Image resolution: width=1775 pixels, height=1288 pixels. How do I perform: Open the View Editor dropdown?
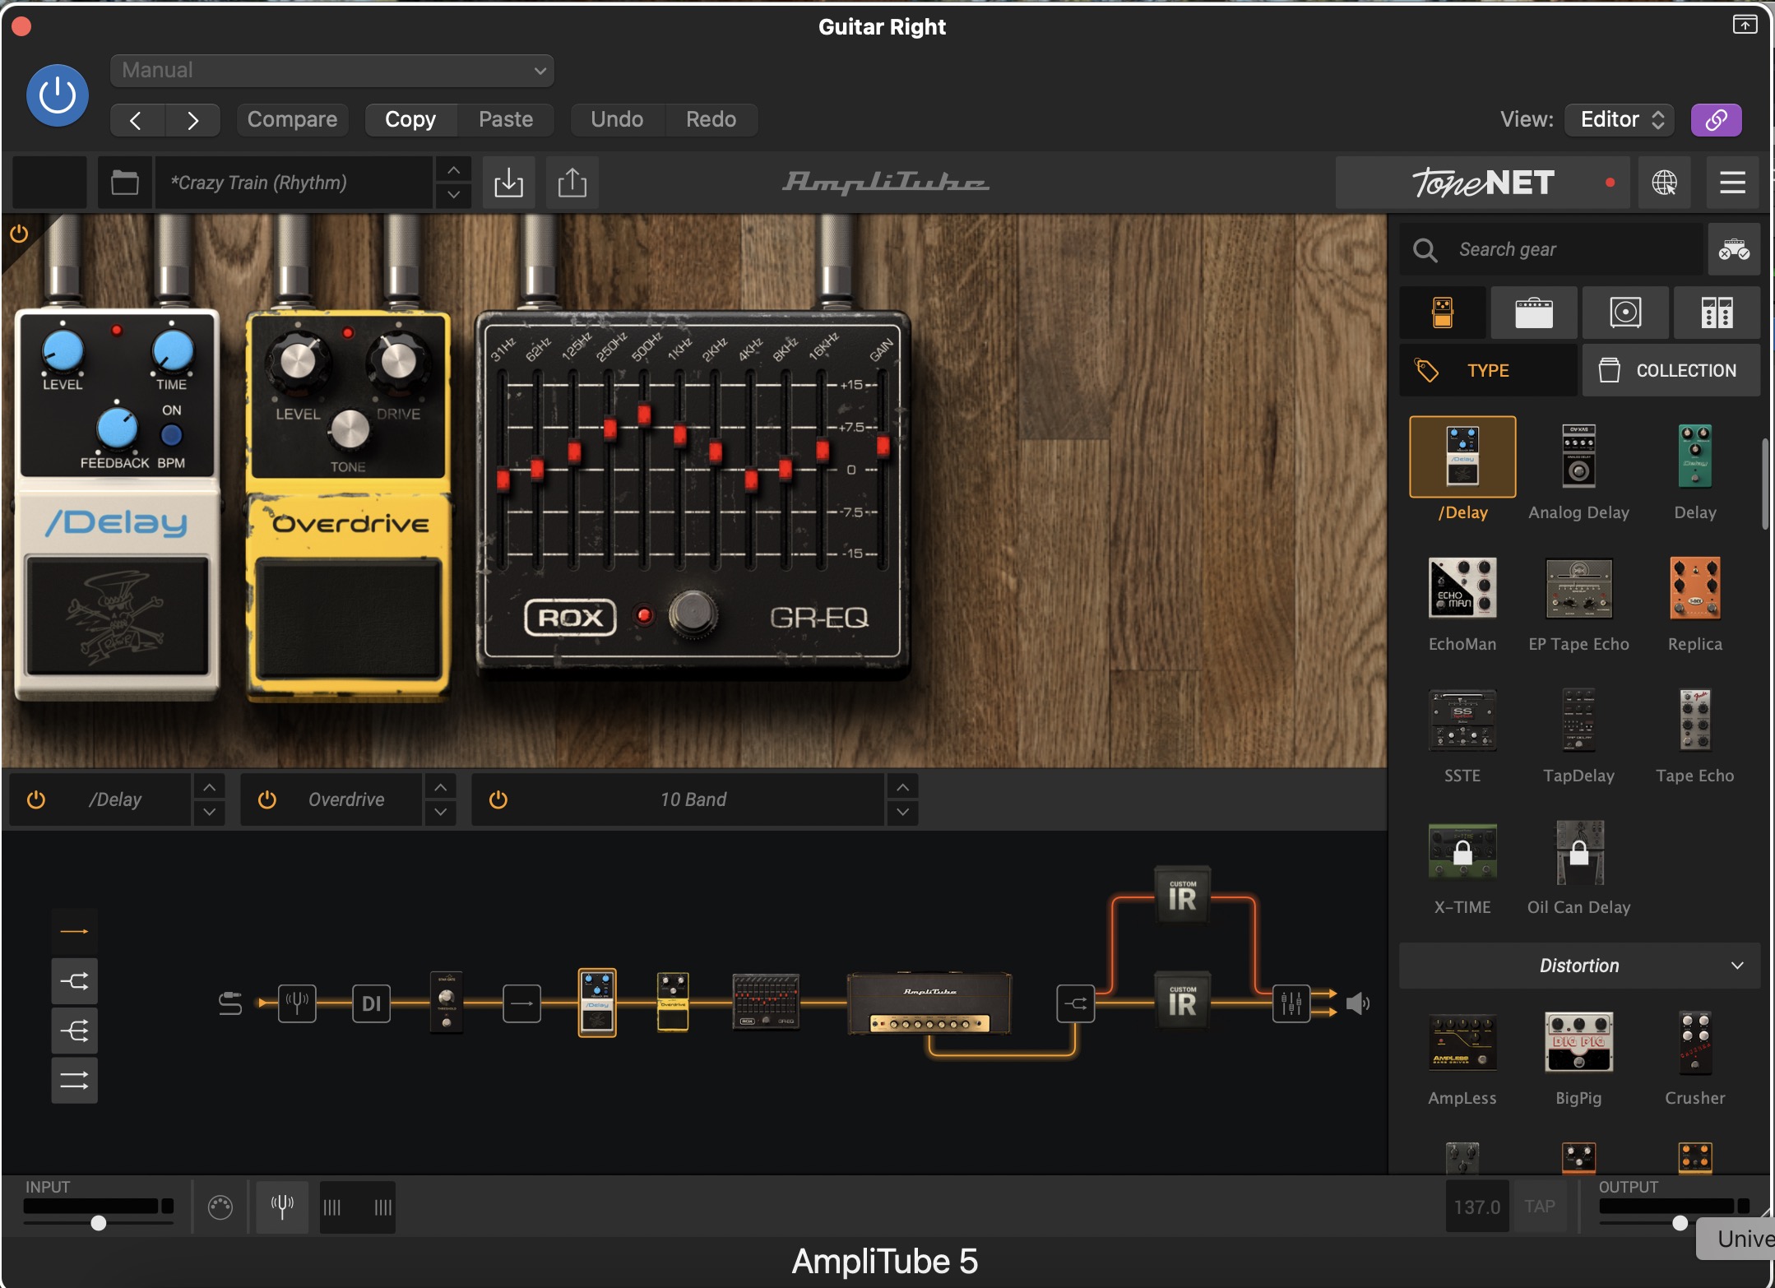pyautogui.click(x=1619, y=119)
